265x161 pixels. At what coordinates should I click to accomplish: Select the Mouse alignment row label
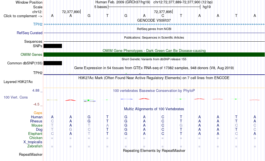pyautogui.click(x=37, y=125)
